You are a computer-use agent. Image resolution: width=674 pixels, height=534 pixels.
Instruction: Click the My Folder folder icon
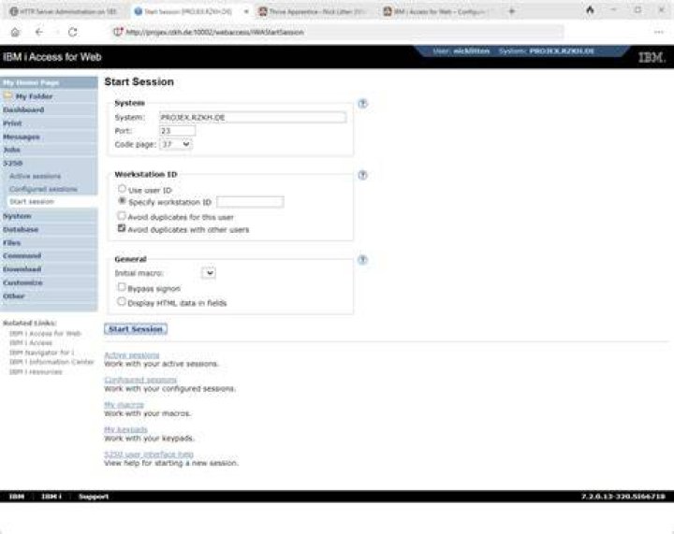(x=7, y=95)
